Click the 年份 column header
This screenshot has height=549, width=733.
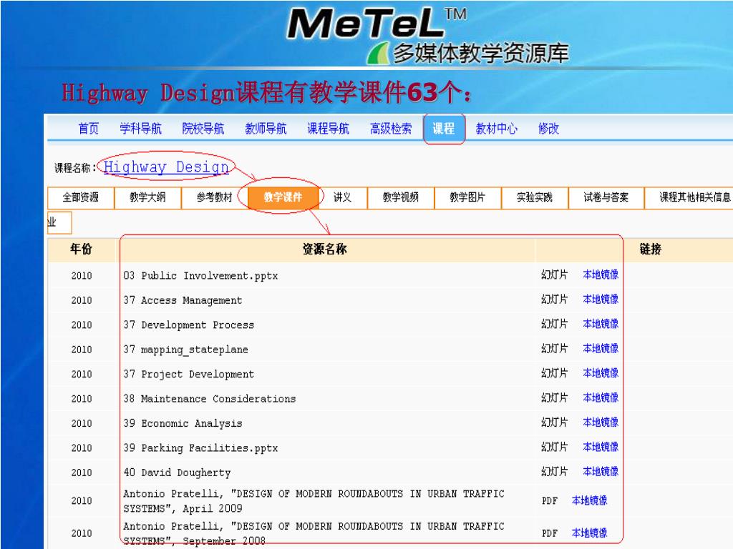[x=81, y=249]
